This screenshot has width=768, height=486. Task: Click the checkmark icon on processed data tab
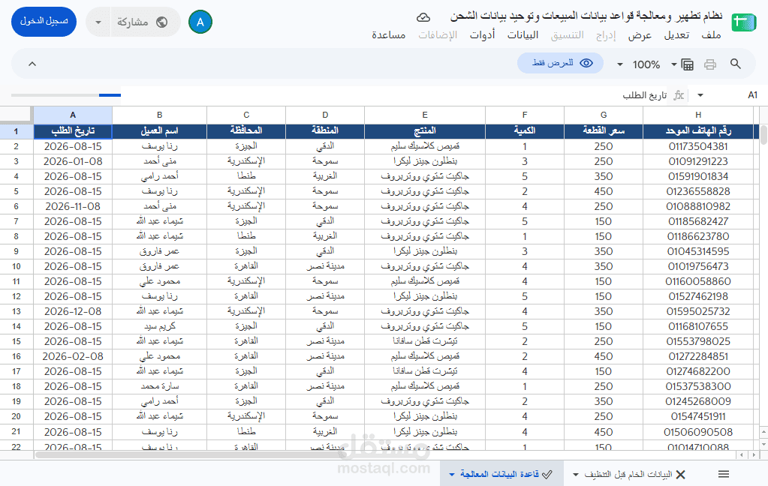click(x=547, y=474)
